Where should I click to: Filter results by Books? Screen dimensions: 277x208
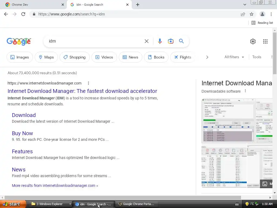(x=156, y=57)
